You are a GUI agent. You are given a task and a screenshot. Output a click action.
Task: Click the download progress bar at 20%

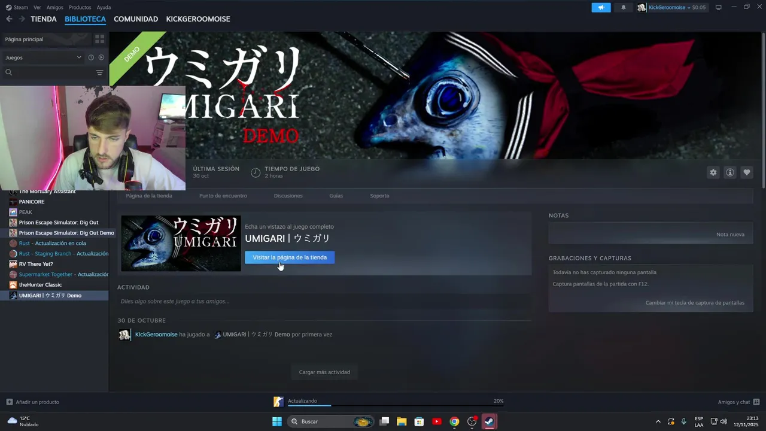(x=396, y=406)
